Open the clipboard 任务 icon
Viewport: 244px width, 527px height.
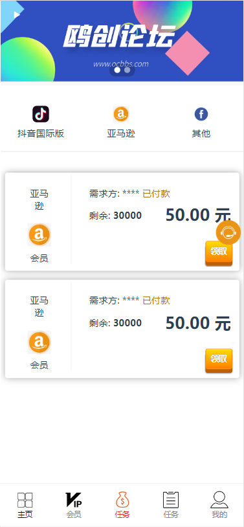[171, 500]
